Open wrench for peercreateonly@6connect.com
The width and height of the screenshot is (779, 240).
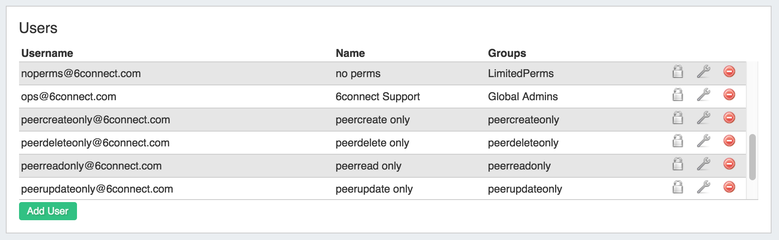pos(703,118)
